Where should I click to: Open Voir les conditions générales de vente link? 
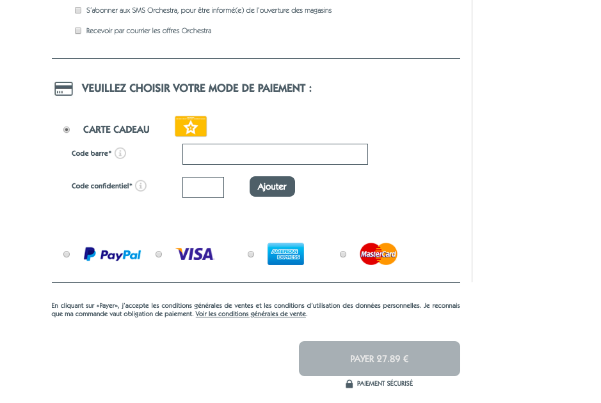point(251,314)
